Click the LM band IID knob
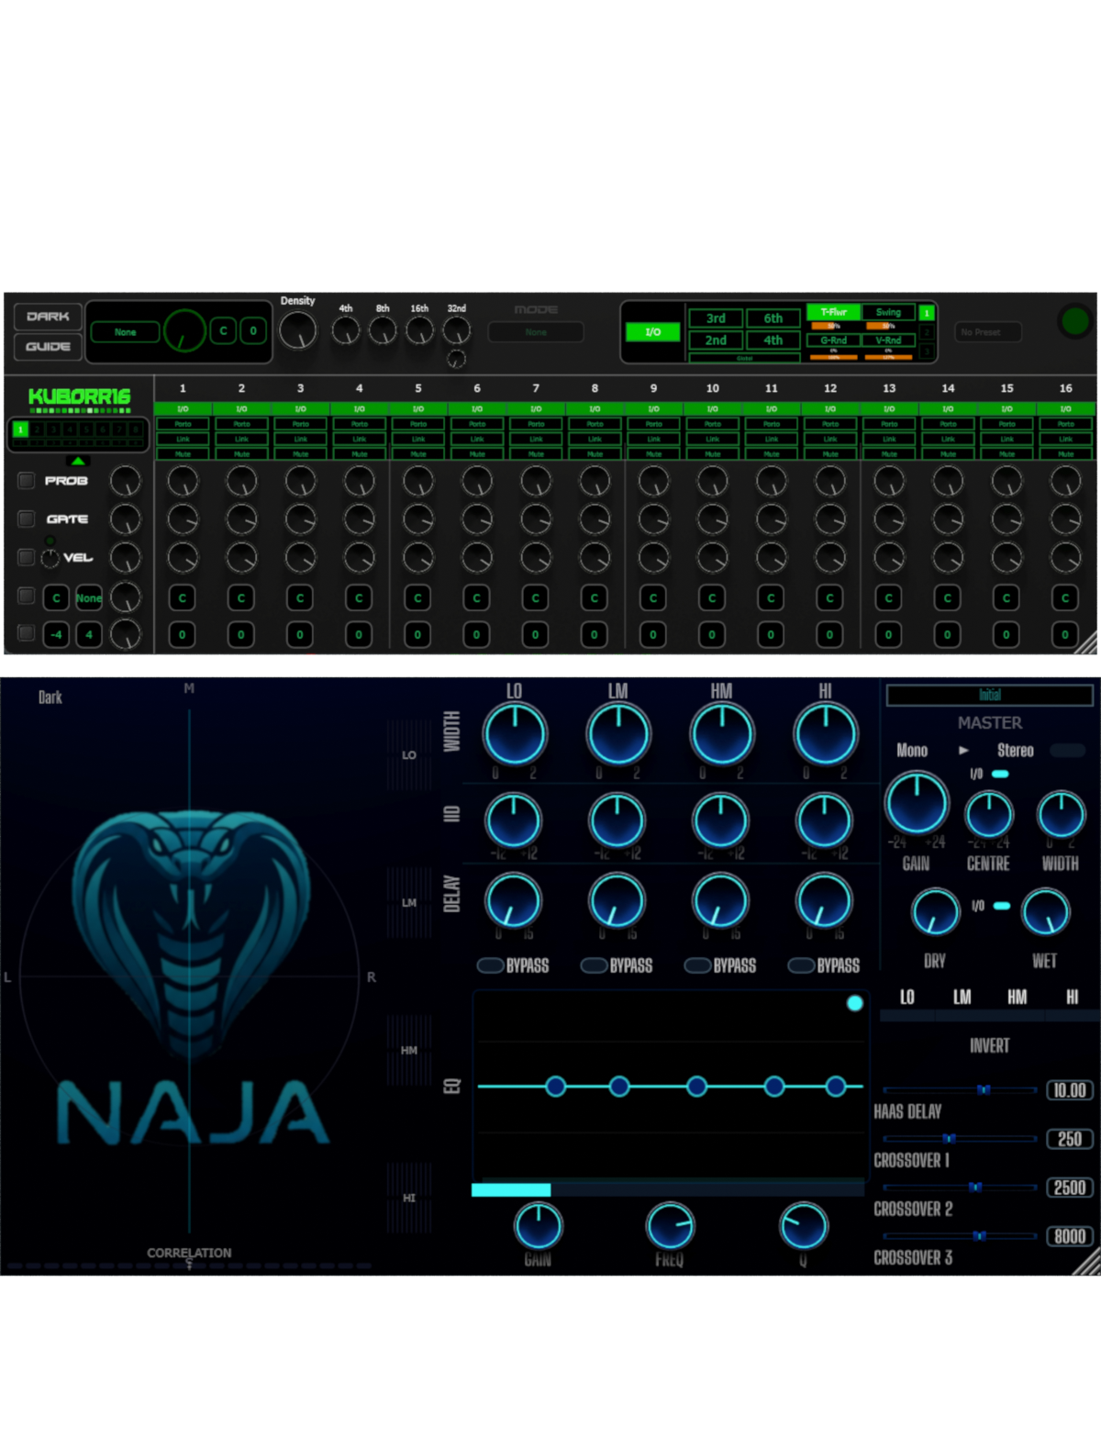This screenshot has height=1450, width=1101. click(617, 820)
